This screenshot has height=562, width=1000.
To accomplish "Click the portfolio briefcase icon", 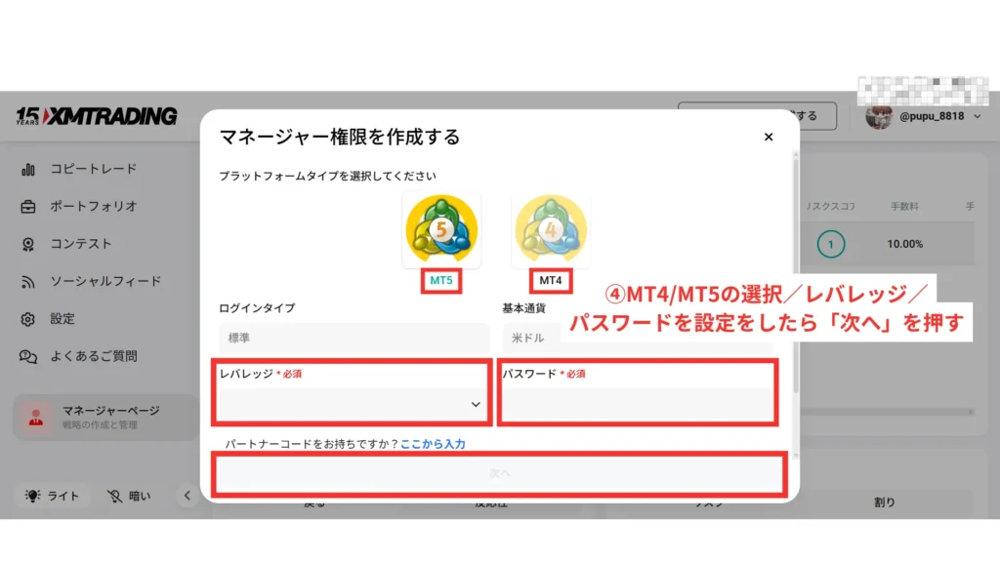I will pyautogui.click(x=29, y=207).
